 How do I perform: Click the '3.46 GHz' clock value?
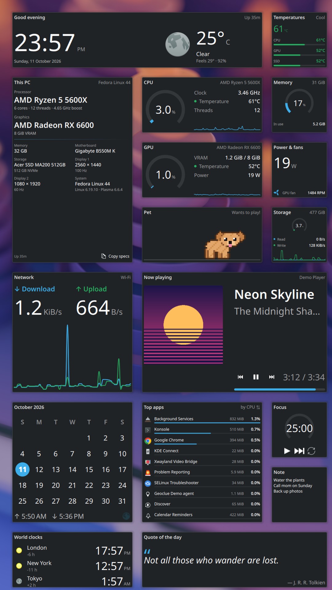(249, 93)
